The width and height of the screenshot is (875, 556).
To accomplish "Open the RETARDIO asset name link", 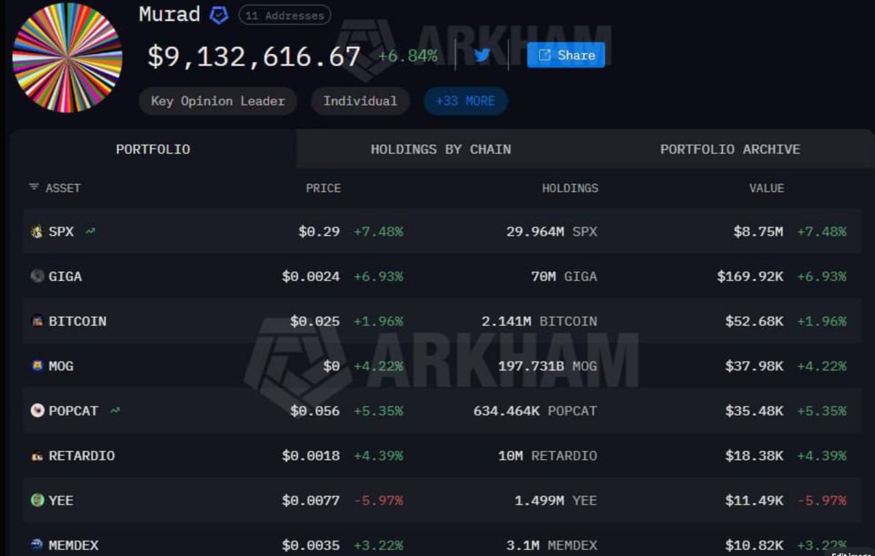I will click(81, 456).
